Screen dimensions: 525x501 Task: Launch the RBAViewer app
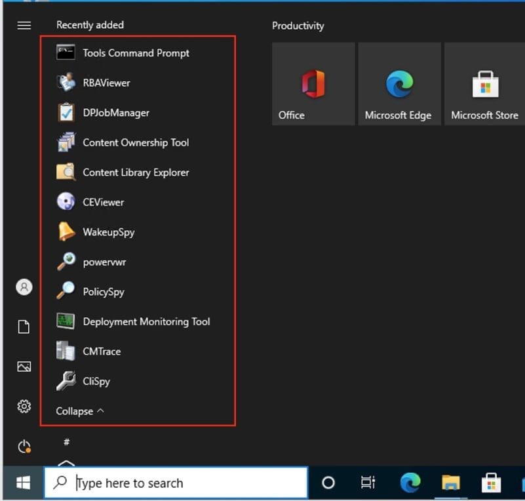[x=106, y=83]
